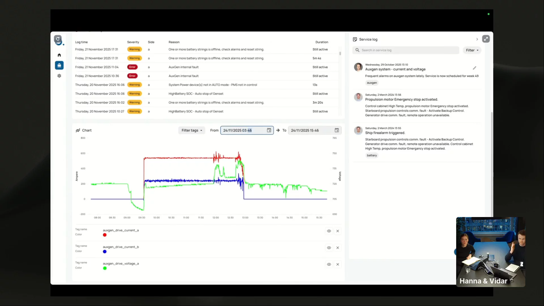The height and width of the screenshot is (306, 544).
Task: Open the service log Filter dropdown
Action: [x=472, y=50]
